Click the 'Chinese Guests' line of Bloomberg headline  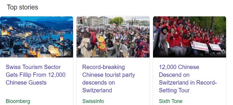[26, 83]
